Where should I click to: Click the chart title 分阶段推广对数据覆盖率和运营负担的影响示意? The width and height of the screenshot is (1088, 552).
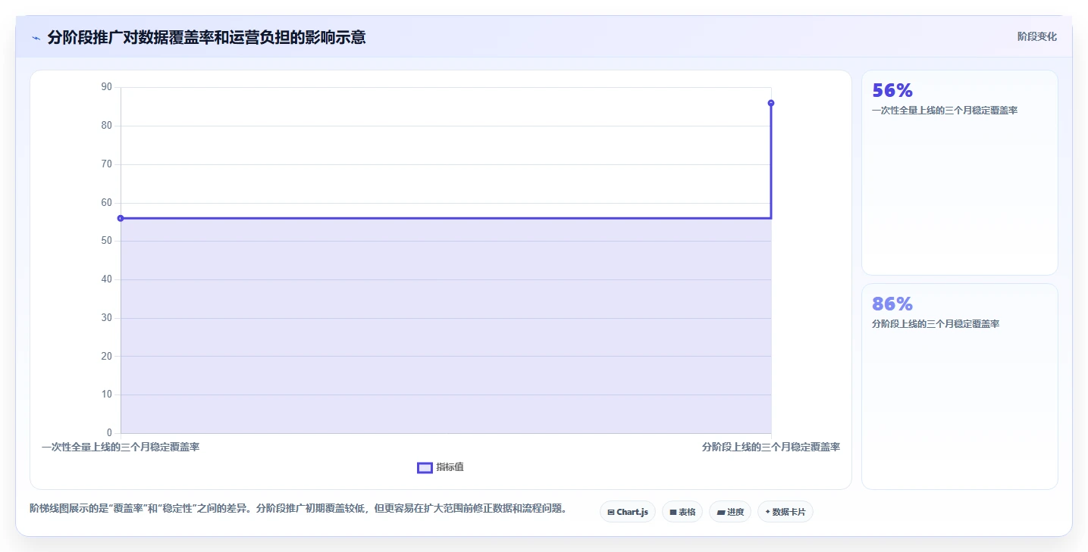click(x=206, y=37)
